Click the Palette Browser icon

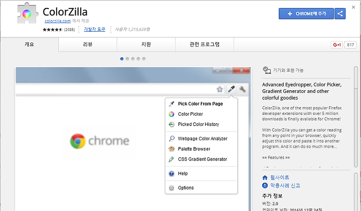pyautogui.click(x=171, y=149)
